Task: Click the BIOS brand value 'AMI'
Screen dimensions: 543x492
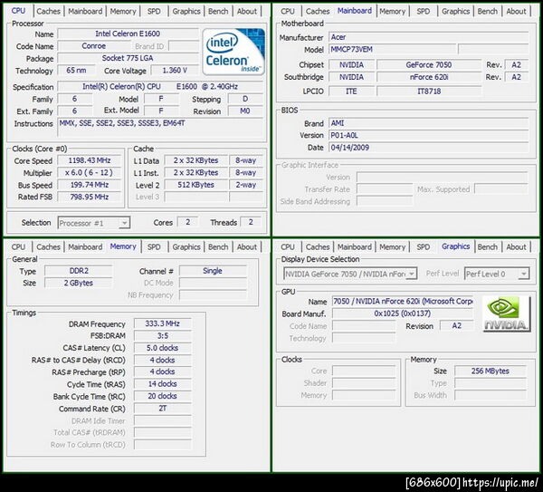Action: pyautogui.click(x=429, y=123)
